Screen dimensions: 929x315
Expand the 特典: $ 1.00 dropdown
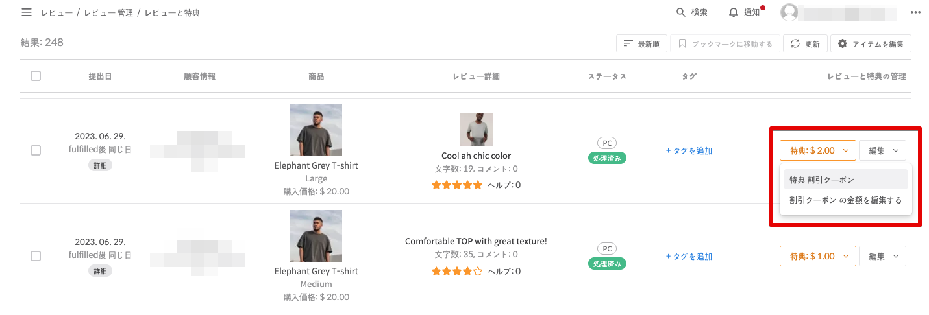coord(818,256)
